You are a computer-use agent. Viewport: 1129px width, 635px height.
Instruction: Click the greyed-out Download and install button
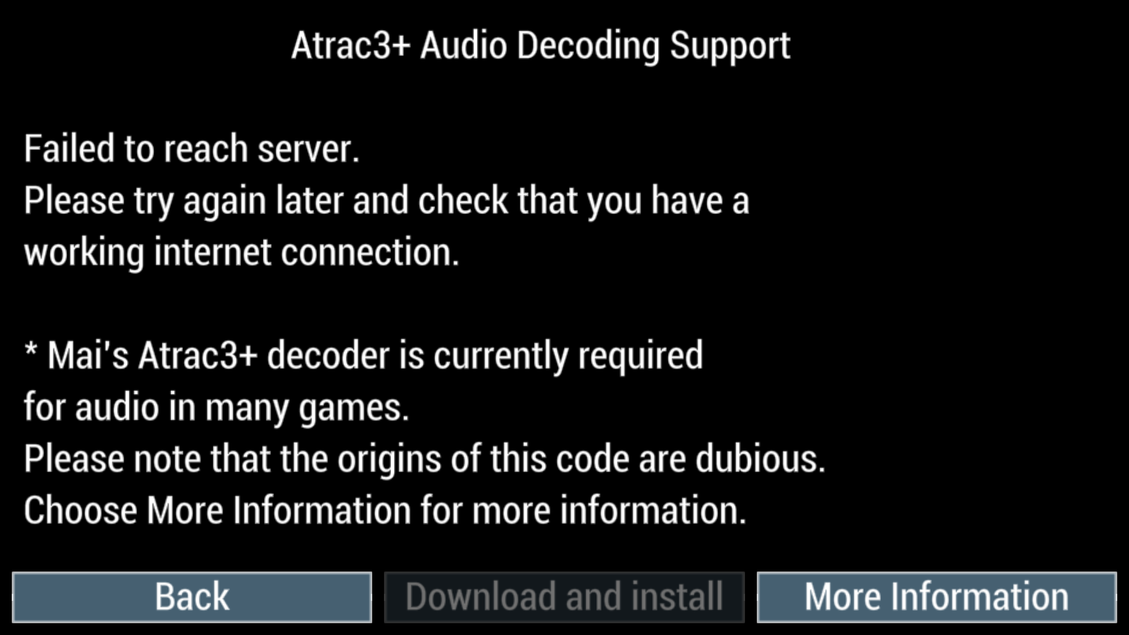564,597
